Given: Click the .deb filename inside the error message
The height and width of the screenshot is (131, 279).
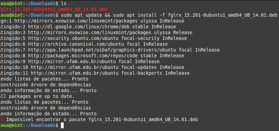Looking at the screenshot, I should click(143, 120).
